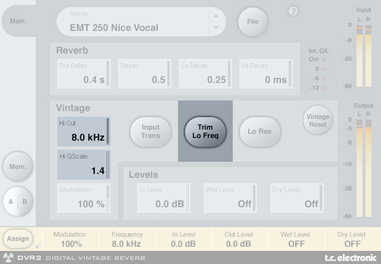Viewport: 381px width, 264px height.
Task: Click the Assign button
Action: [17, 238]
